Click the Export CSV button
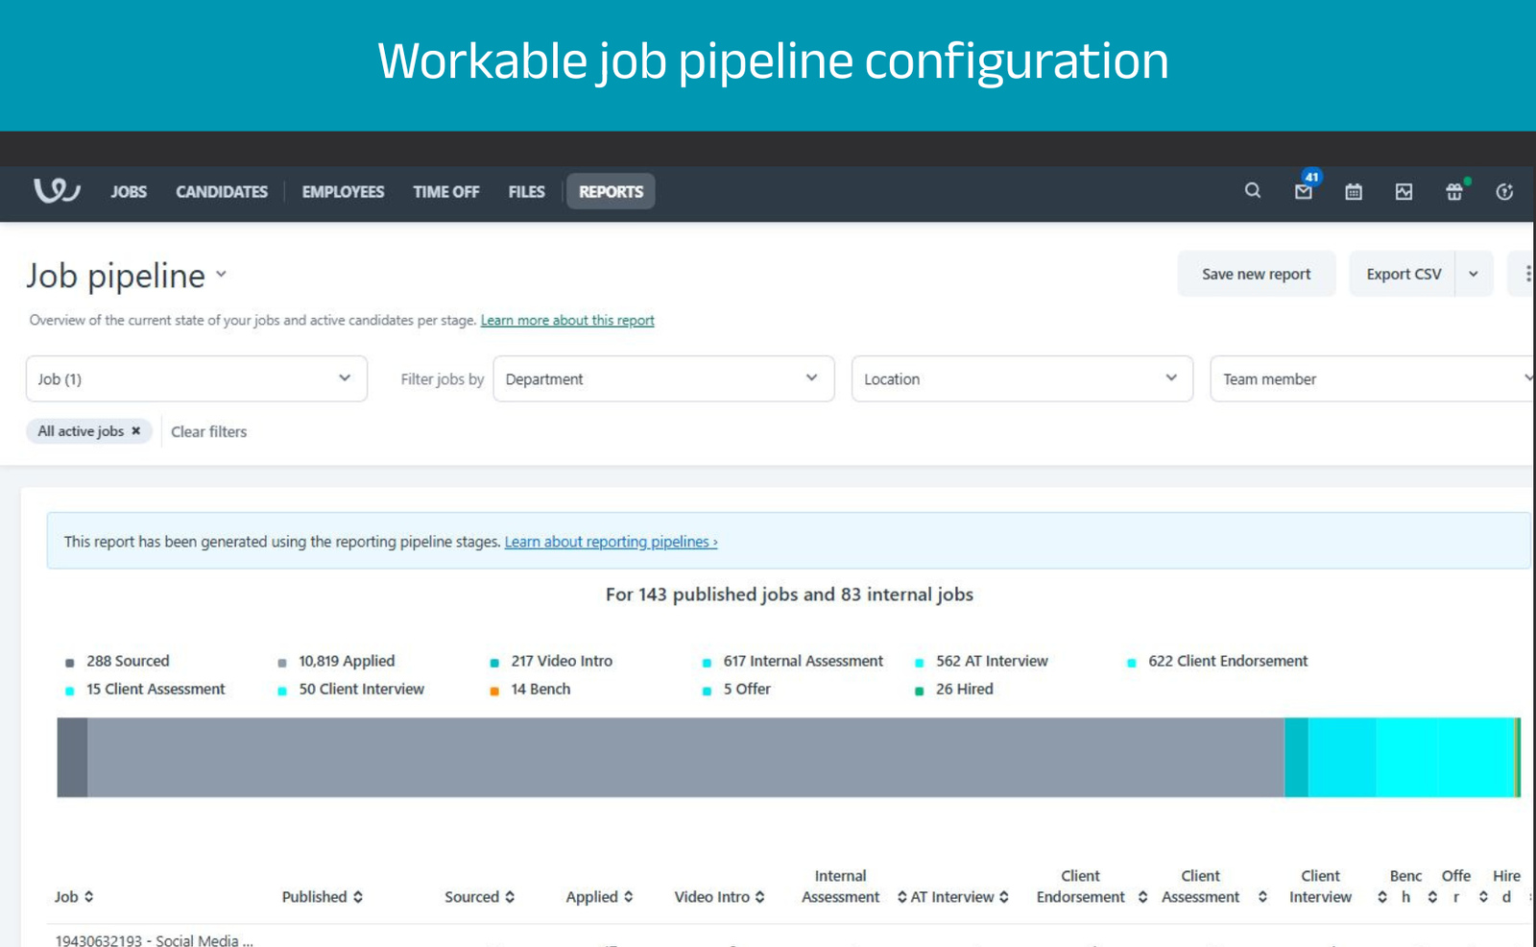 coord(1404,274)
